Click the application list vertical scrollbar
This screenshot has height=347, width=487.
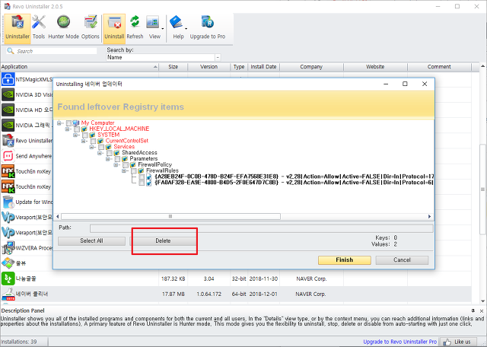(x=482, y=189)
